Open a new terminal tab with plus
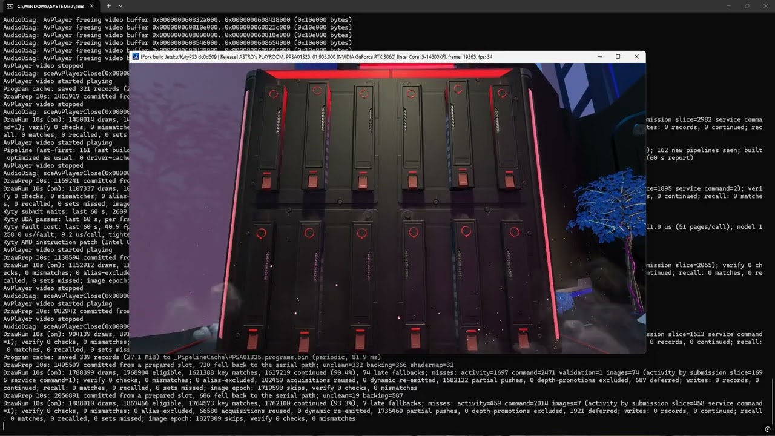This screenshot has height=436, width=775. tap(109, 6)
